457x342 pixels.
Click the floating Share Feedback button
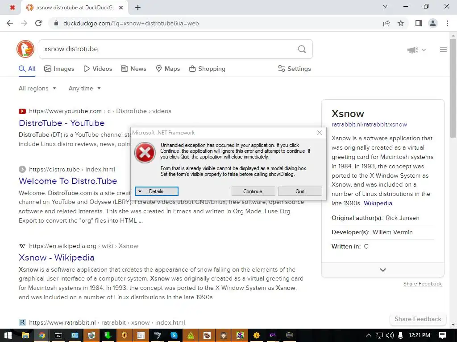[x=418, y=319]
